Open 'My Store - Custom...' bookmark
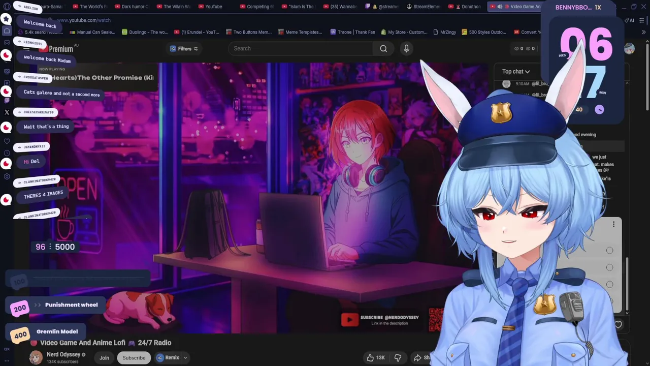This screenshot has height=366, width=650. point(404,32)
